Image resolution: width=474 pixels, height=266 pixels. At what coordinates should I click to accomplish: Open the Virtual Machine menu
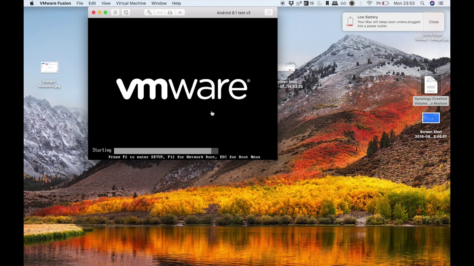pyautogui.click(x=131, y=3)
